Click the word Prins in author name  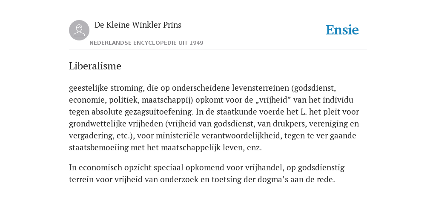[172, 25]
